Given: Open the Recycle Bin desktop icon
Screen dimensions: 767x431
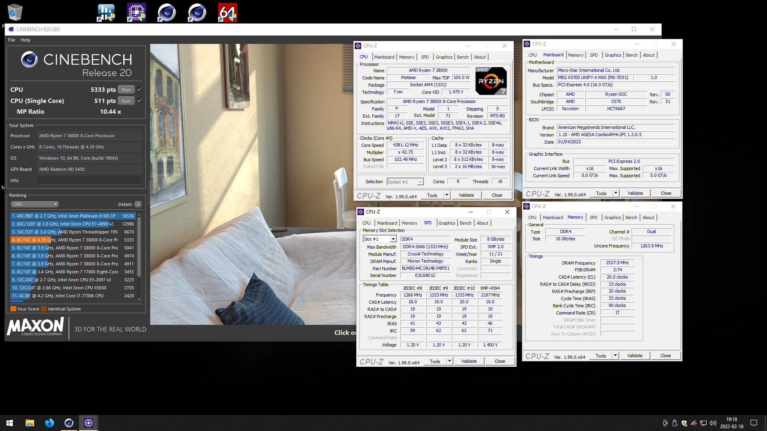Looking at the screenshot, I should tap(15, 12).
